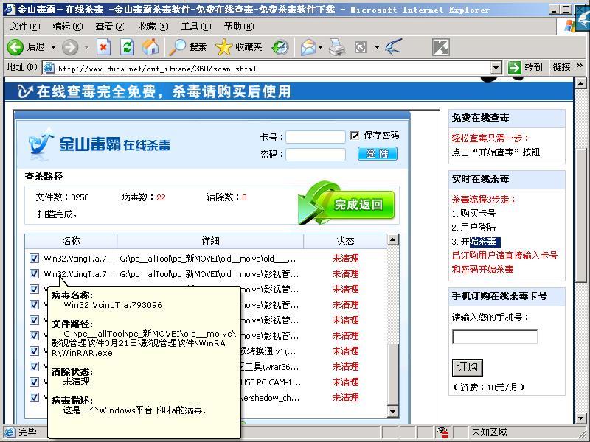590x442 pixels.
Task: Click the page icon in address bar
Action: [x=49, y=68]
